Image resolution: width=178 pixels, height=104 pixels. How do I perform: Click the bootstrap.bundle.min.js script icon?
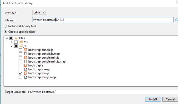click(x=26, y=57)
